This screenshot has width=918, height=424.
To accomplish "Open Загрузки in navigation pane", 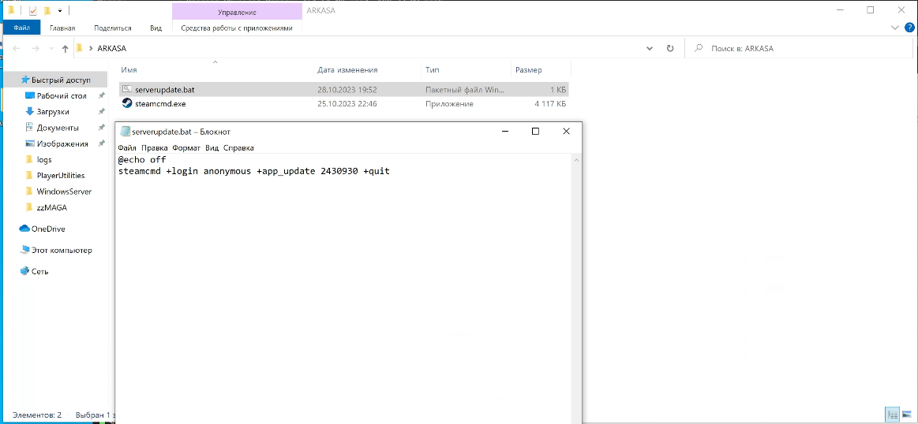I will click(53, 111).
